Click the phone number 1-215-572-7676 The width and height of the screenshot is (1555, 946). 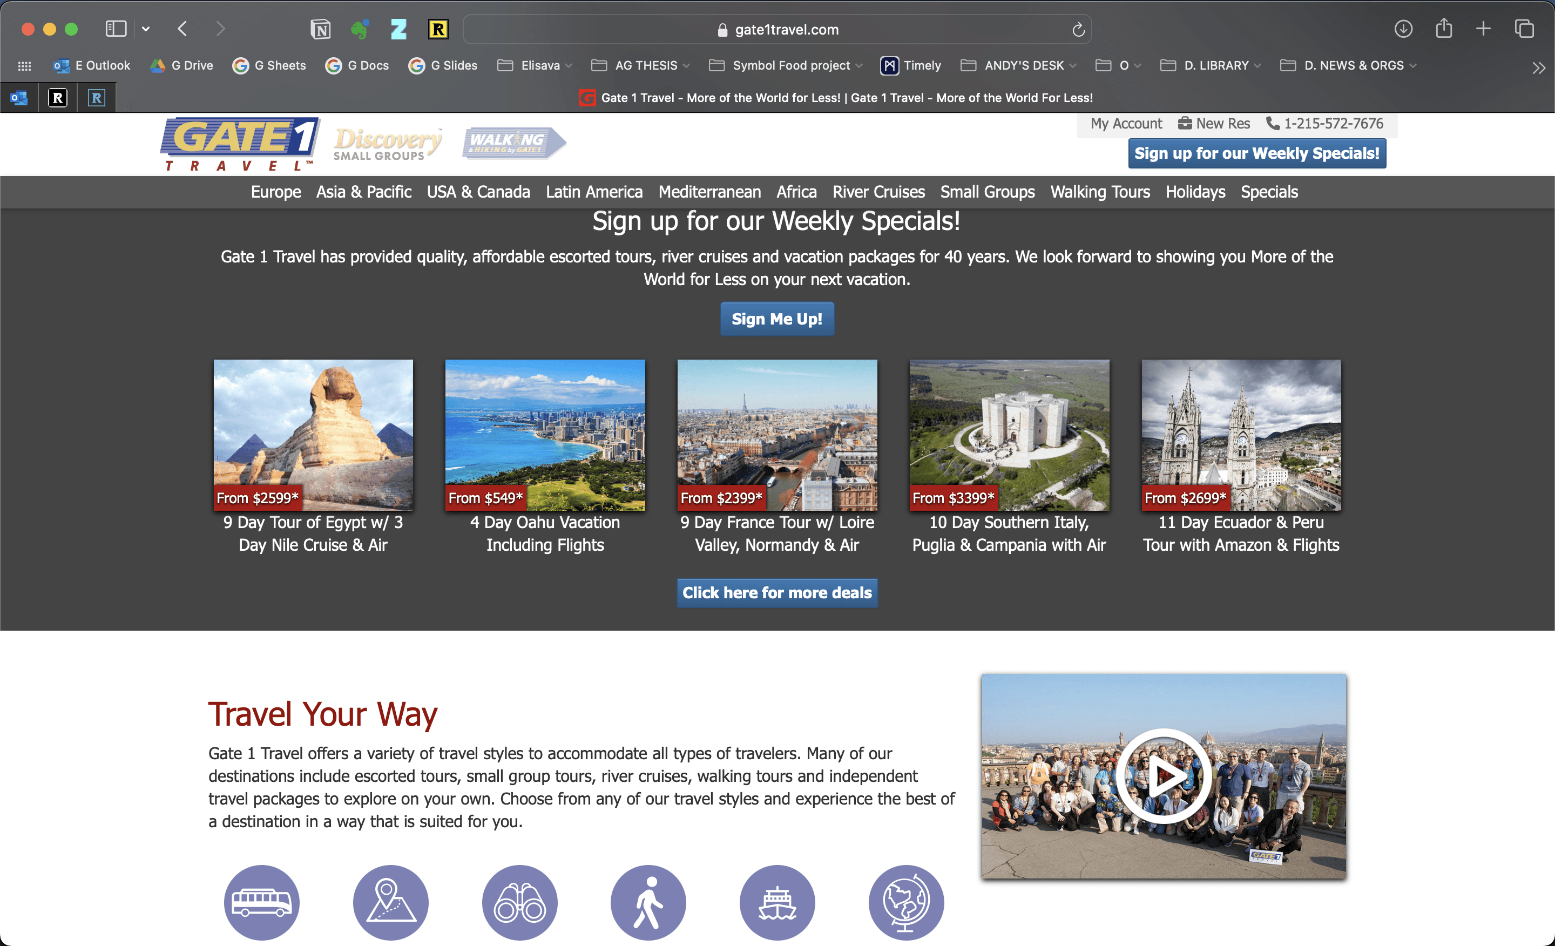[1324, 124]
